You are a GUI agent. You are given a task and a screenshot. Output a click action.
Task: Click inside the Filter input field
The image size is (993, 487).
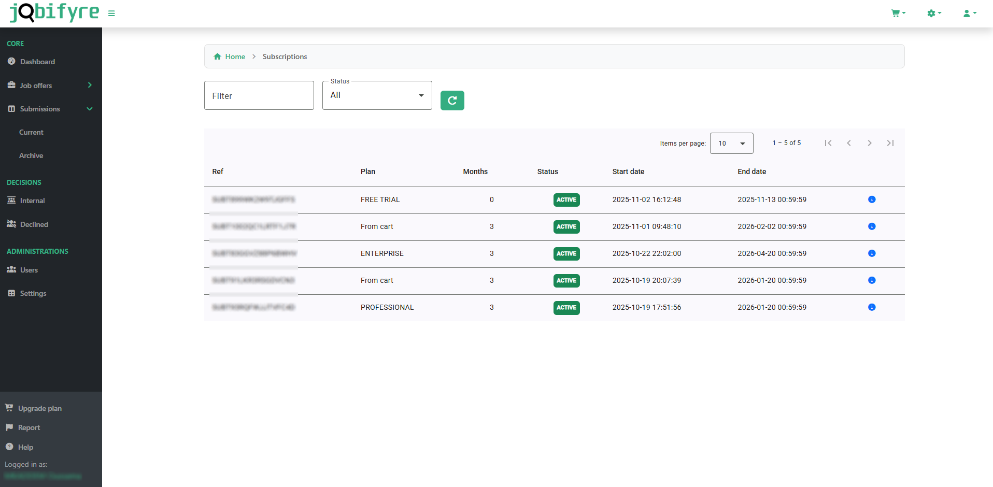coord(259,95)
